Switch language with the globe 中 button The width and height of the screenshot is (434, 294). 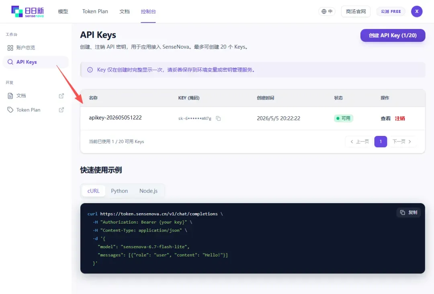pyautogui.click(x=327, y=11)
